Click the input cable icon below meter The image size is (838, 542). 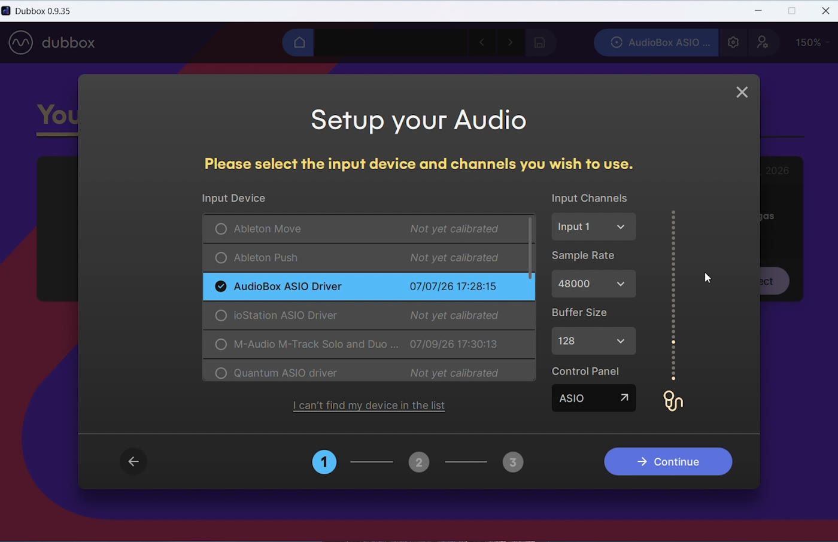673,400
